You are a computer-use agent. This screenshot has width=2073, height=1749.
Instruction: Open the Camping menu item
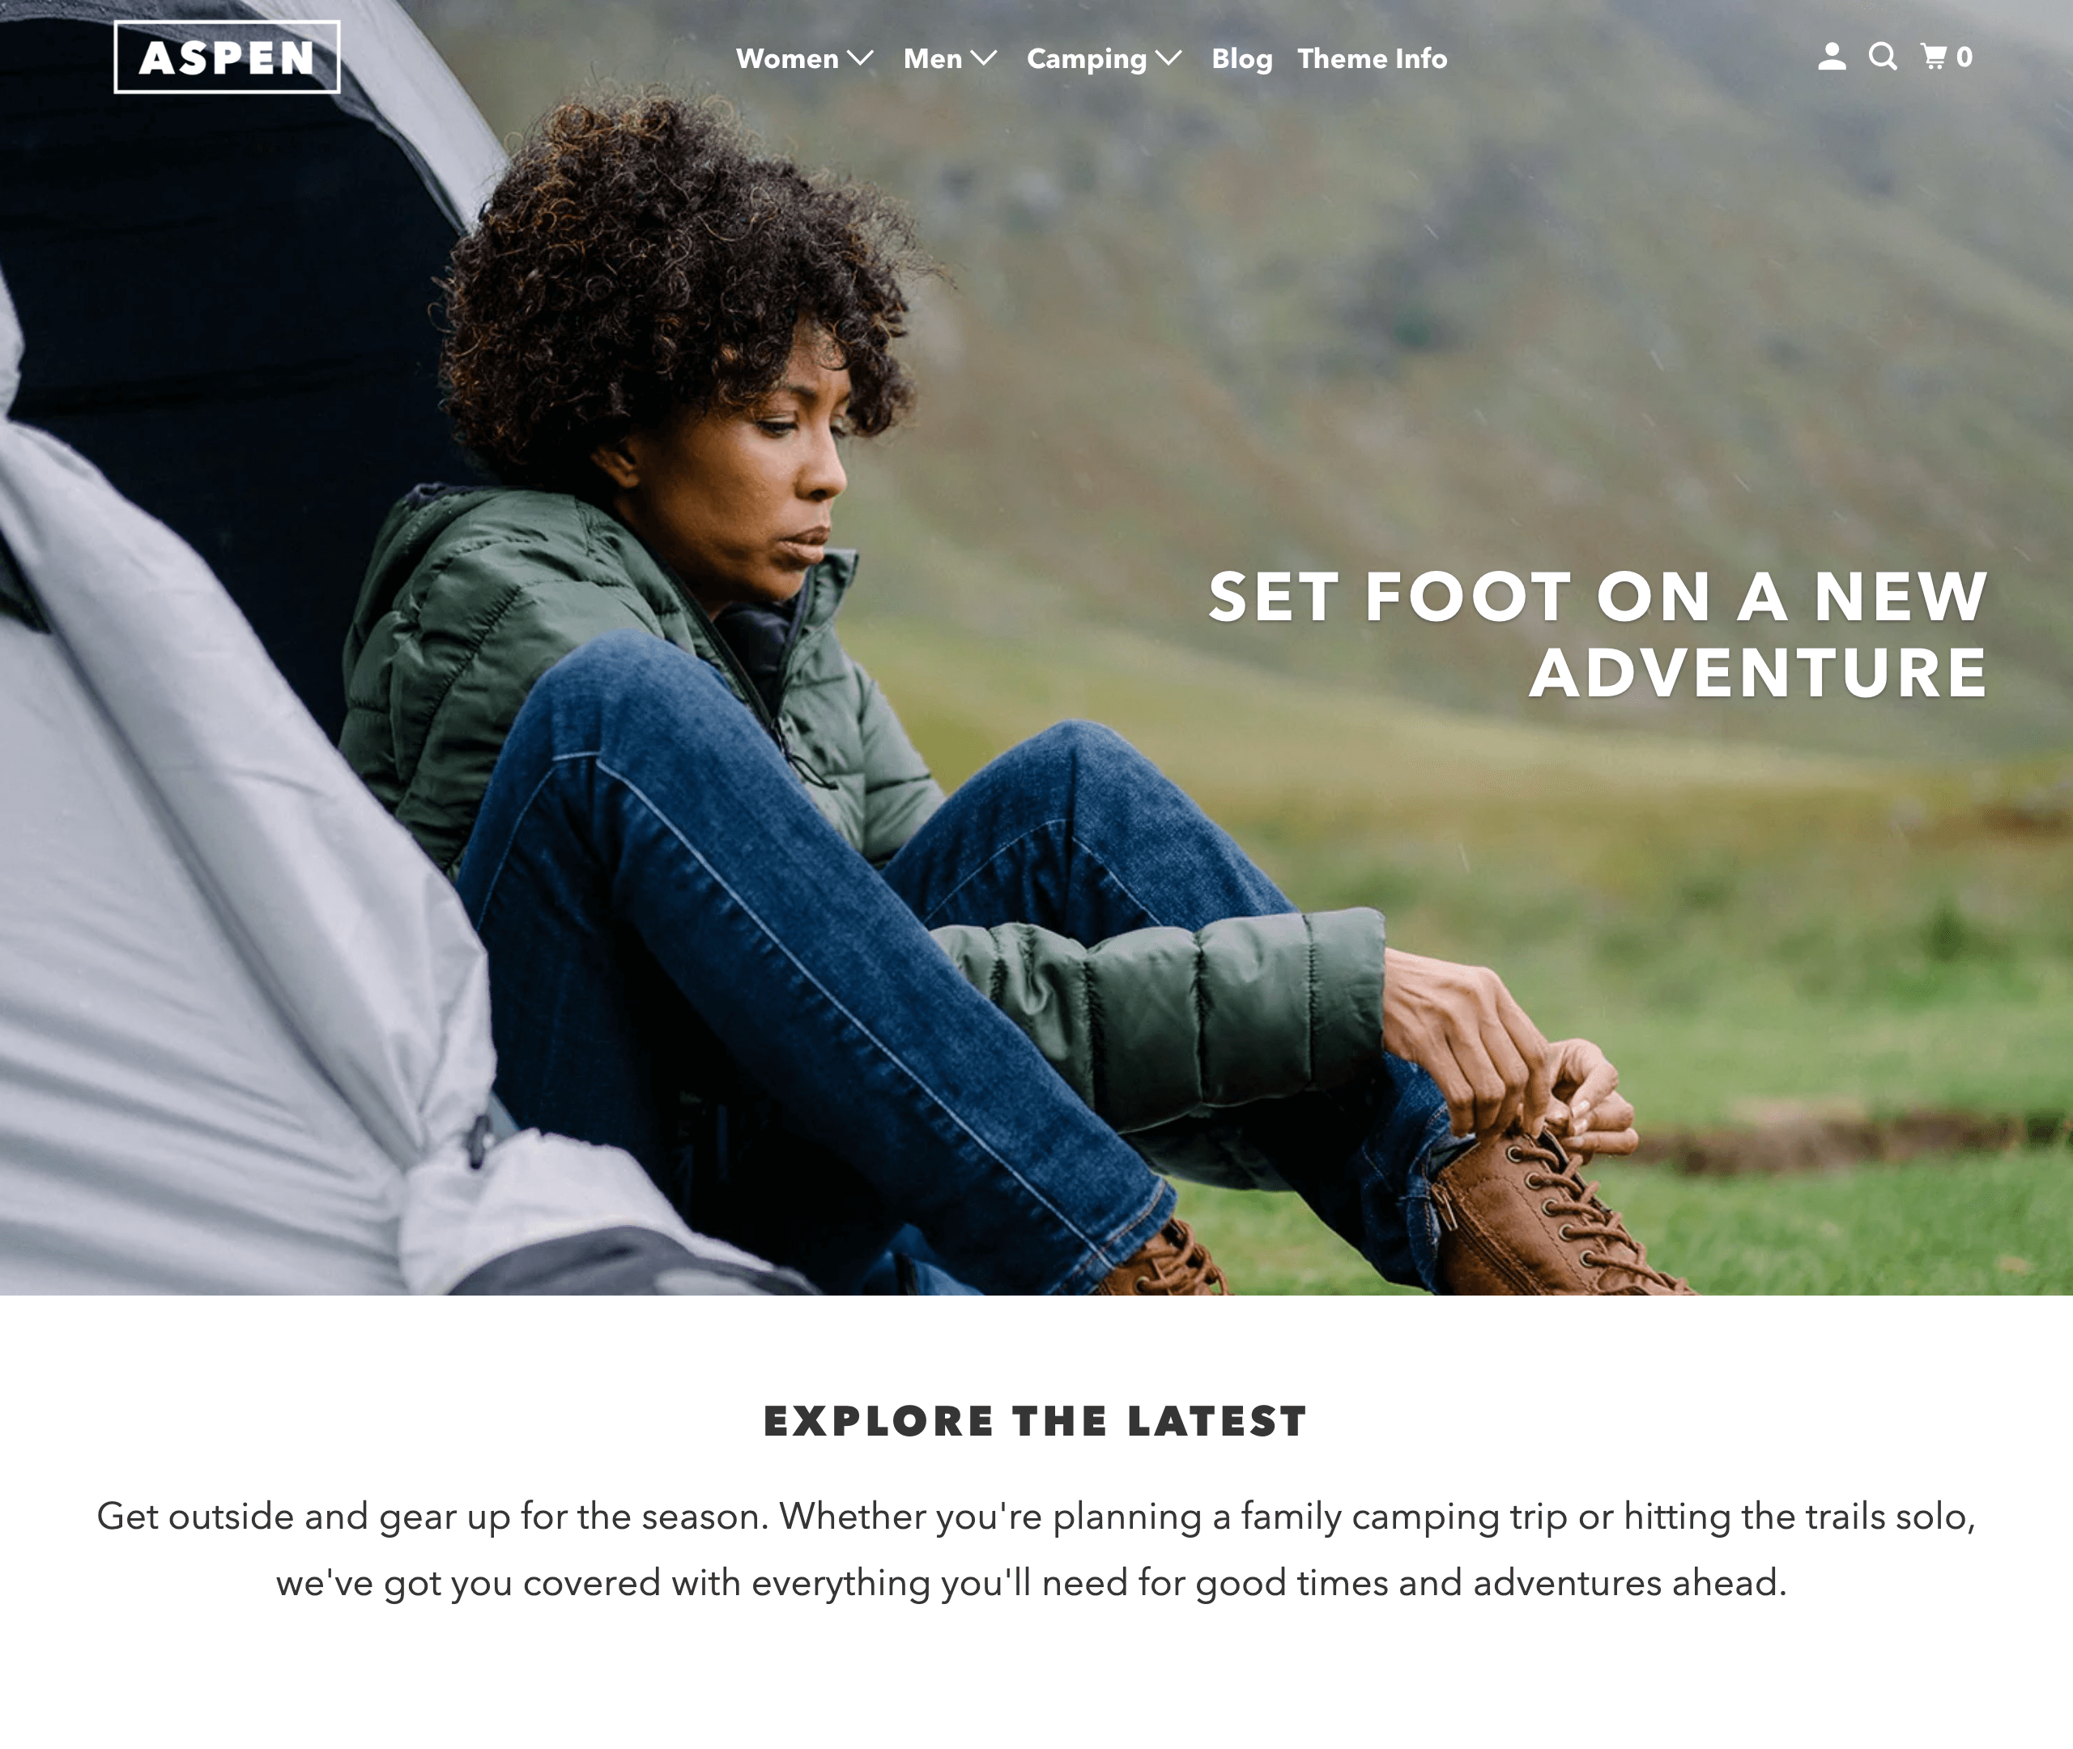[1087, 59]
